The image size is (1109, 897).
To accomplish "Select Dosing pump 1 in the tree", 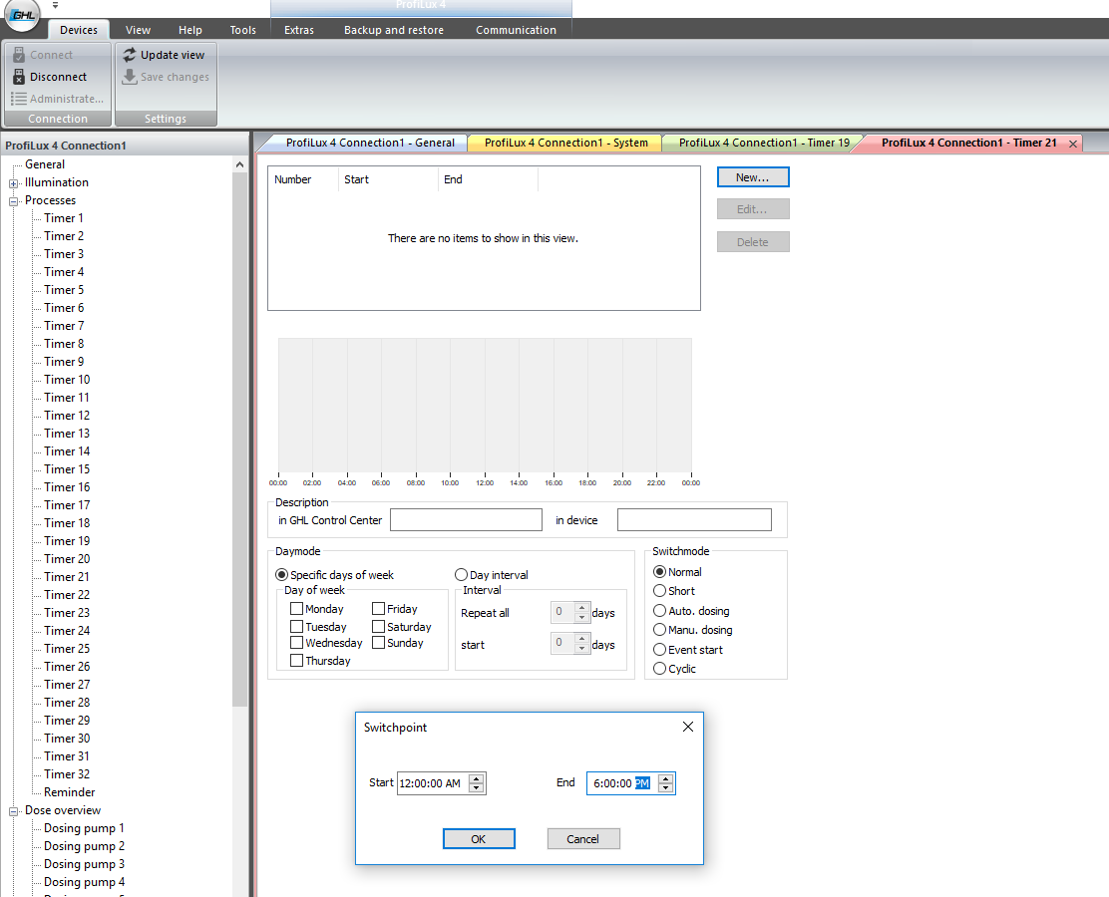I will click(x=84, y=828).
